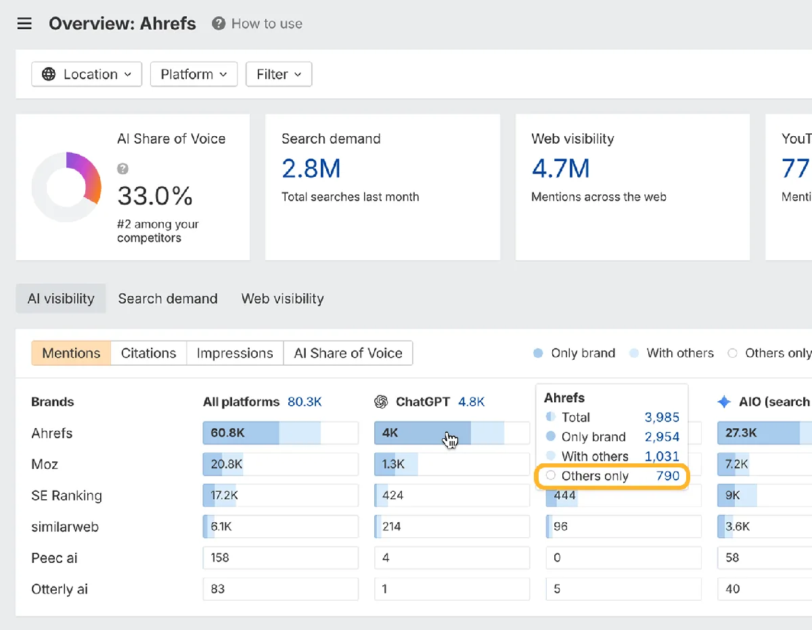
Task: Switch to the Search demand tab
Action: [x=168, y=299]
